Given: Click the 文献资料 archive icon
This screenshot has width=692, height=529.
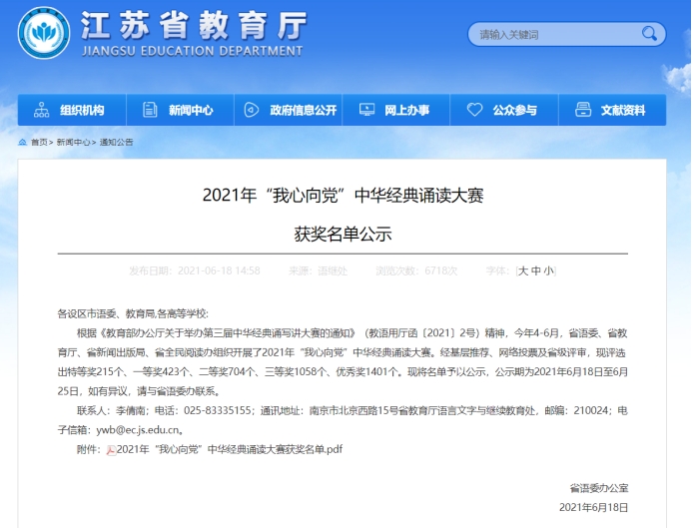Looking at the screenshot, I should point(582,110).
